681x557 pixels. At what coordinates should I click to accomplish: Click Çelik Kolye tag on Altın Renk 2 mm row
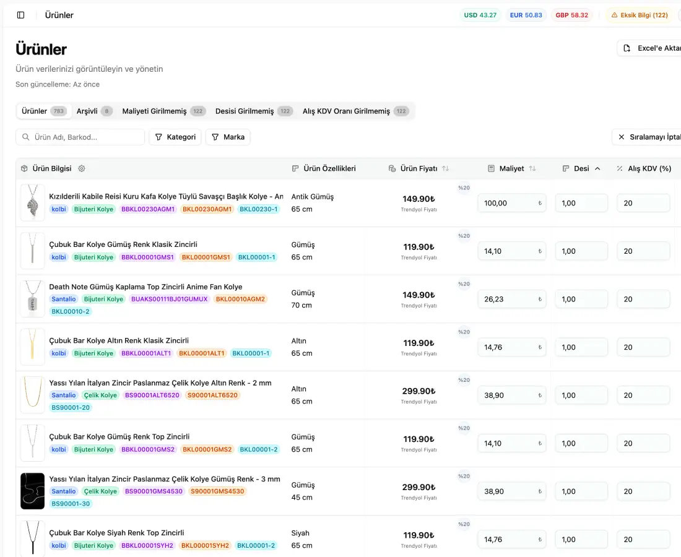[x=100, y=395]
